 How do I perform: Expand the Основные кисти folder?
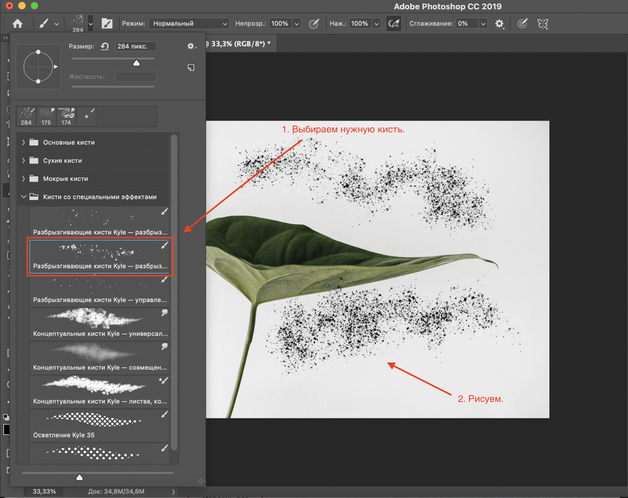23,142
